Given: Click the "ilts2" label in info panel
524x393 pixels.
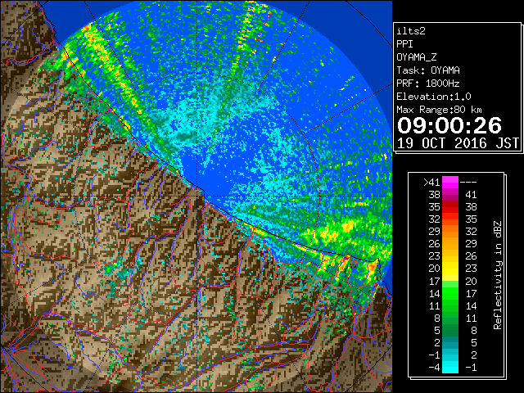Looking at the screenshot, I should (x=411, y=31).
